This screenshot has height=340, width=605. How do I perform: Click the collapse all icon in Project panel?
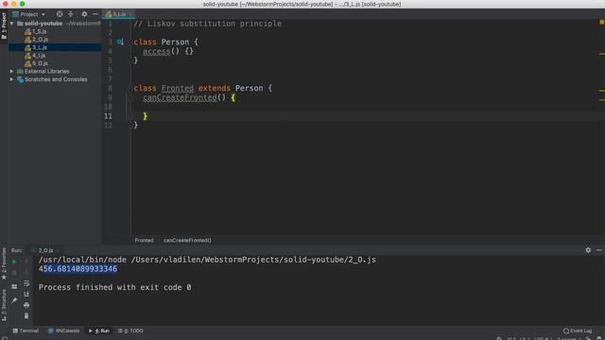point(71,14)
